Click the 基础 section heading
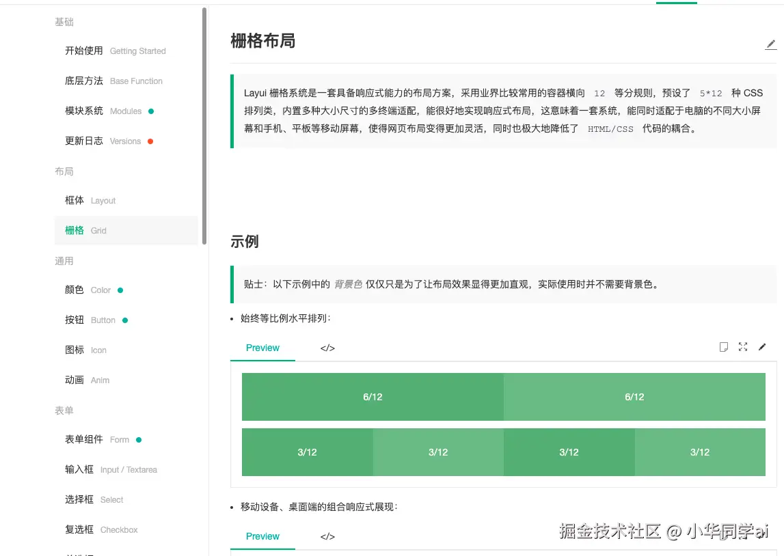This screenshot has height=556, width=784. [64, 22]
